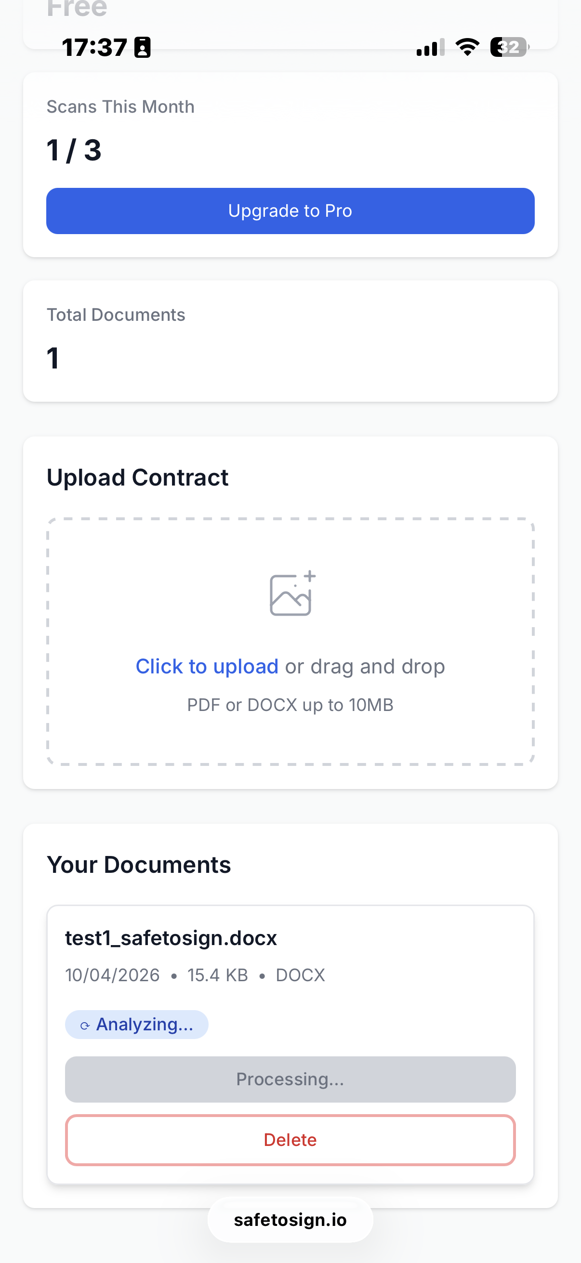
Task: Click the "Click to upload" link
Action: 207,667
